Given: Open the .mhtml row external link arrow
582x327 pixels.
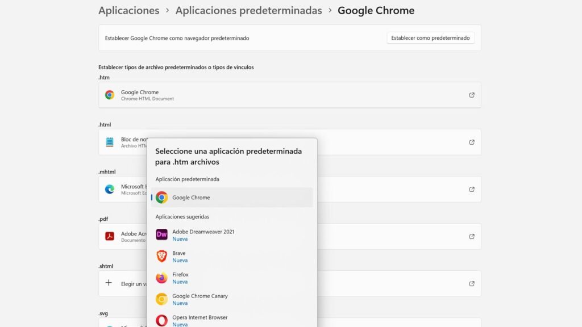Looking at the screenshot, I should tap(472, 189).
